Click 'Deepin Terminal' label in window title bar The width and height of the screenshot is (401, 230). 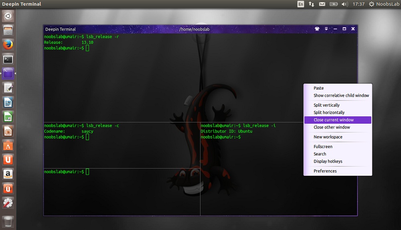61,29
